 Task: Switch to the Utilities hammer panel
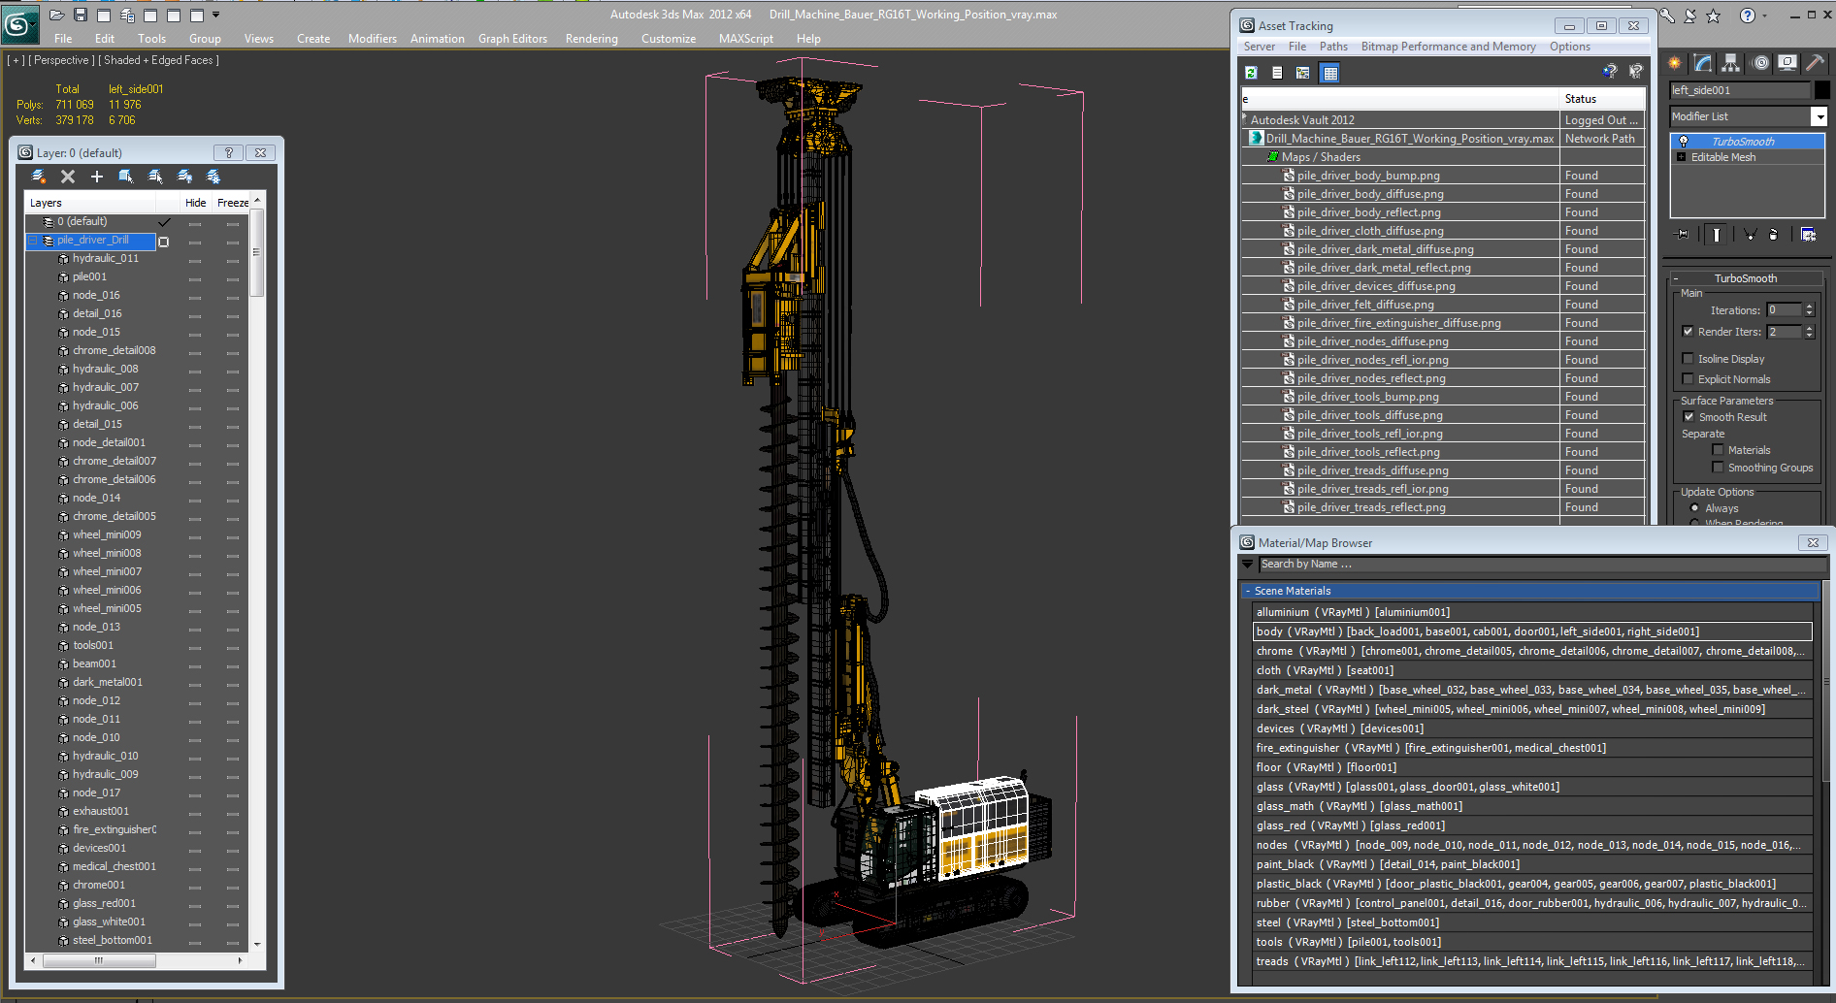pos(1815,63)
